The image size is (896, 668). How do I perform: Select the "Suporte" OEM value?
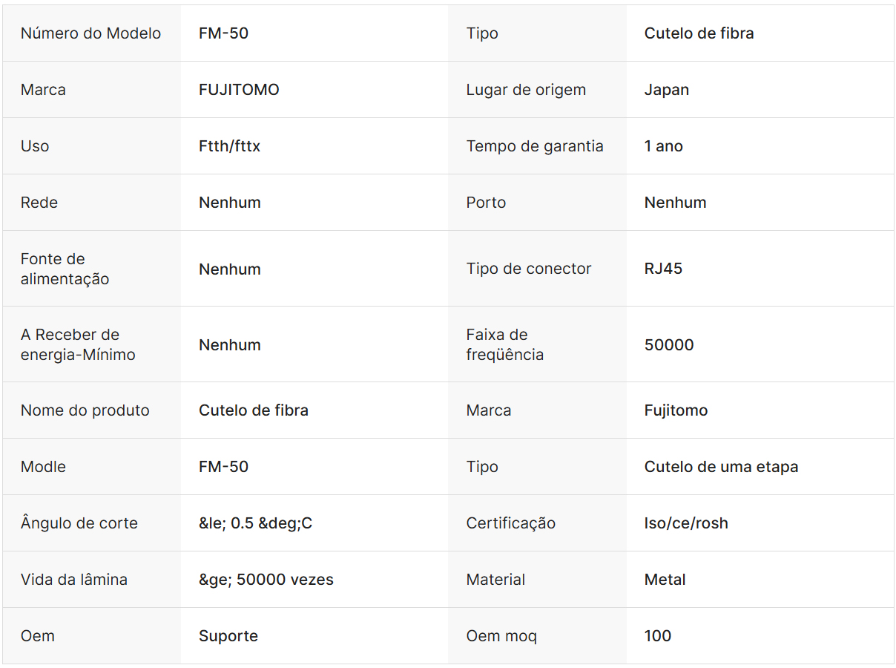pos(228,636)
